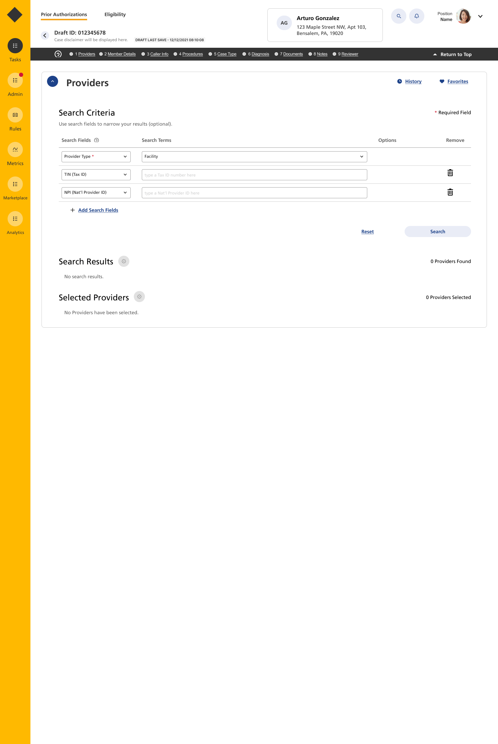Delete the TIN (Tax ID) search row

[450, 173]
